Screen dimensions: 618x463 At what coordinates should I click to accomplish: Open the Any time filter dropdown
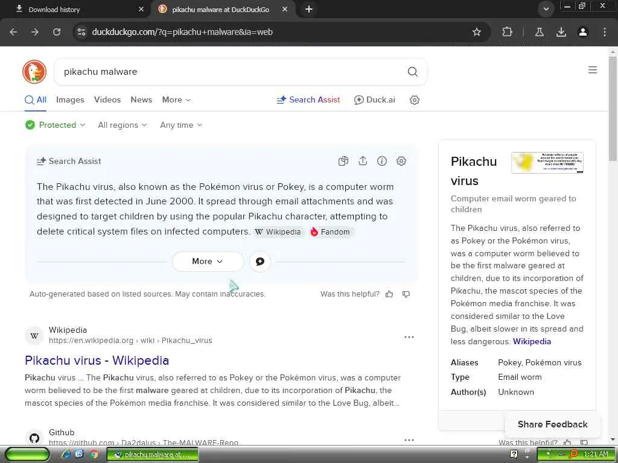(181, 125)
